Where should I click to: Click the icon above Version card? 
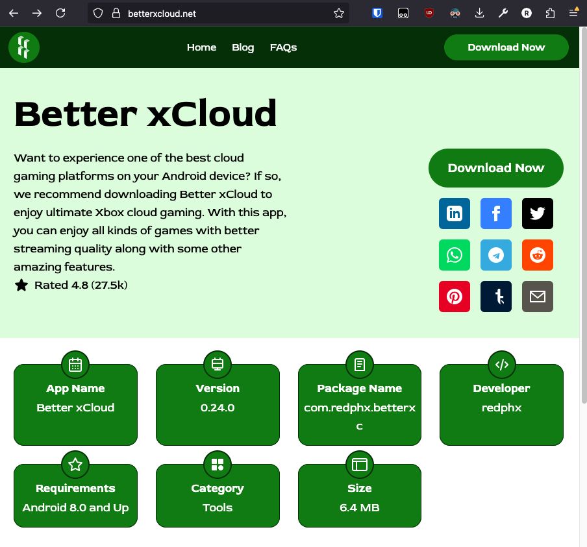[218, 365]
